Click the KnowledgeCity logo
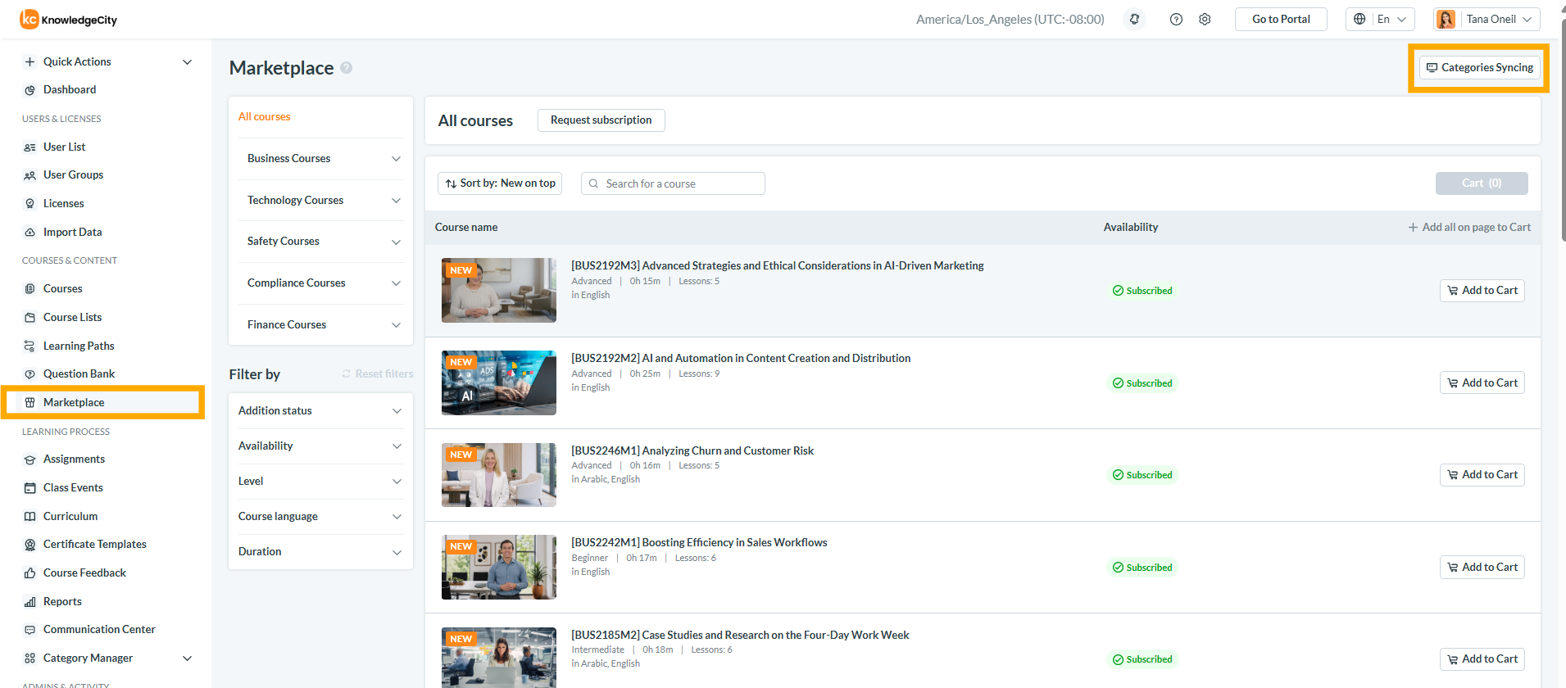The width and height of the screenshot is (1566, 688). click(x=69, y=19)
